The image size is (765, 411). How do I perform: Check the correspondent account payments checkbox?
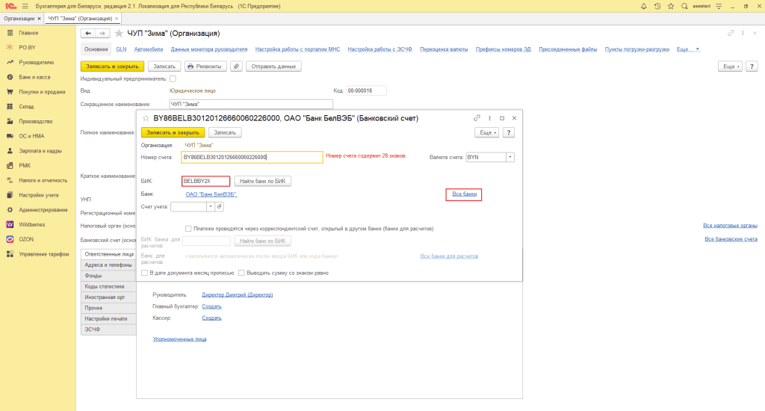pyautogui.click(x=188, y=228)
